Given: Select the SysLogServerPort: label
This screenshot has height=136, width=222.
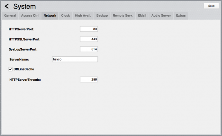Looking at the screenshot, I should (23, 49).
